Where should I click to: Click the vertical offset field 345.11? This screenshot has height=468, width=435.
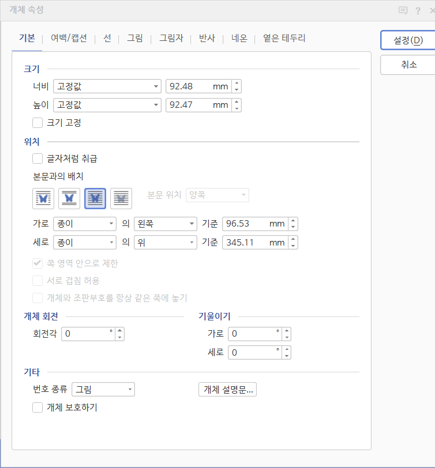point(256,242)
